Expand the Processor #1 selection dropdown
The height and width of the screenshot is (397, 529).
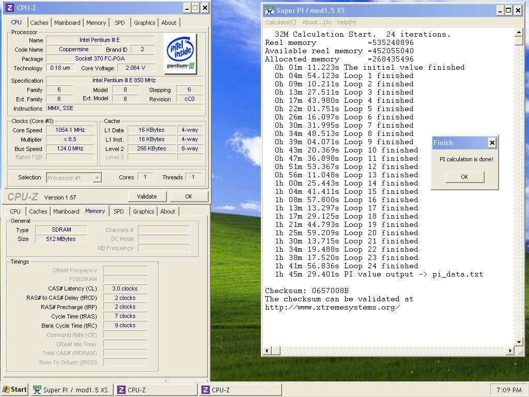tap(97, 178)
